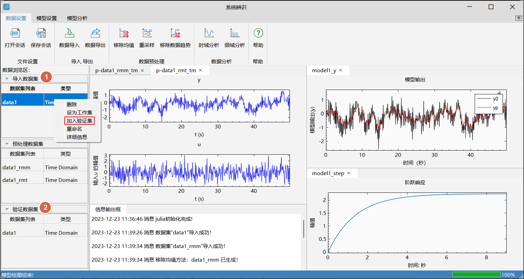Click the Open Session (打开会话) icon
Screen dimensions: 524x279
[15, 33]
